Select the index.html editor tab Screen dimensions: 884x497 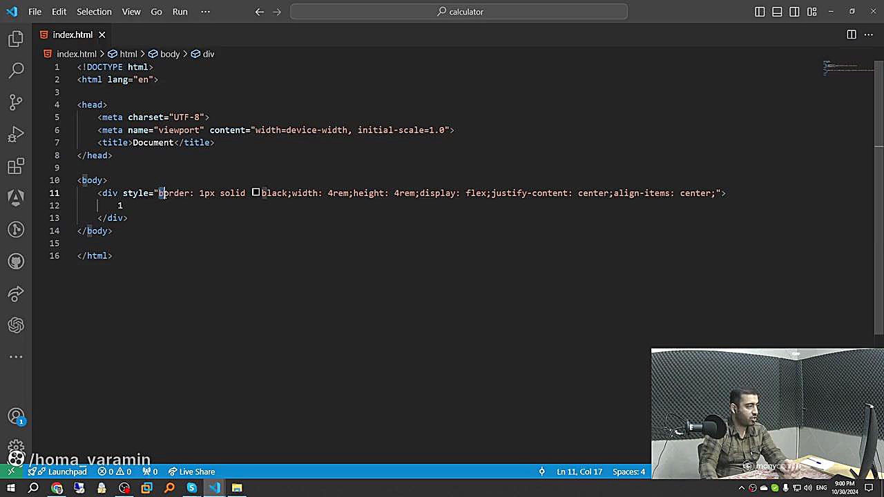tap(72, 35)
